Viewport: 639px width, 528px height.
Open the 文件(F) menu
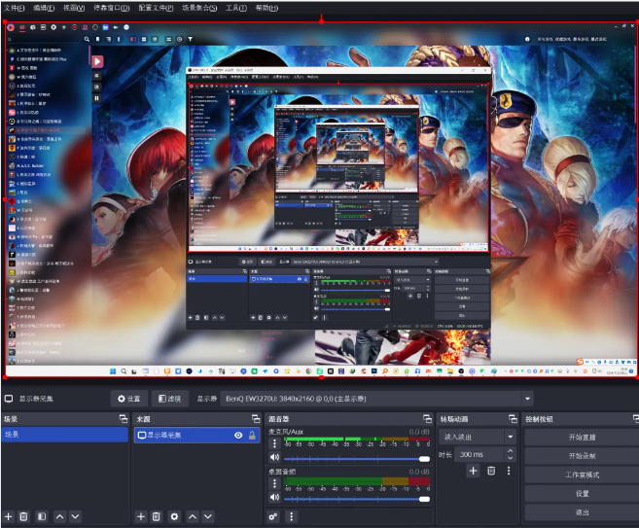[14, 7]
